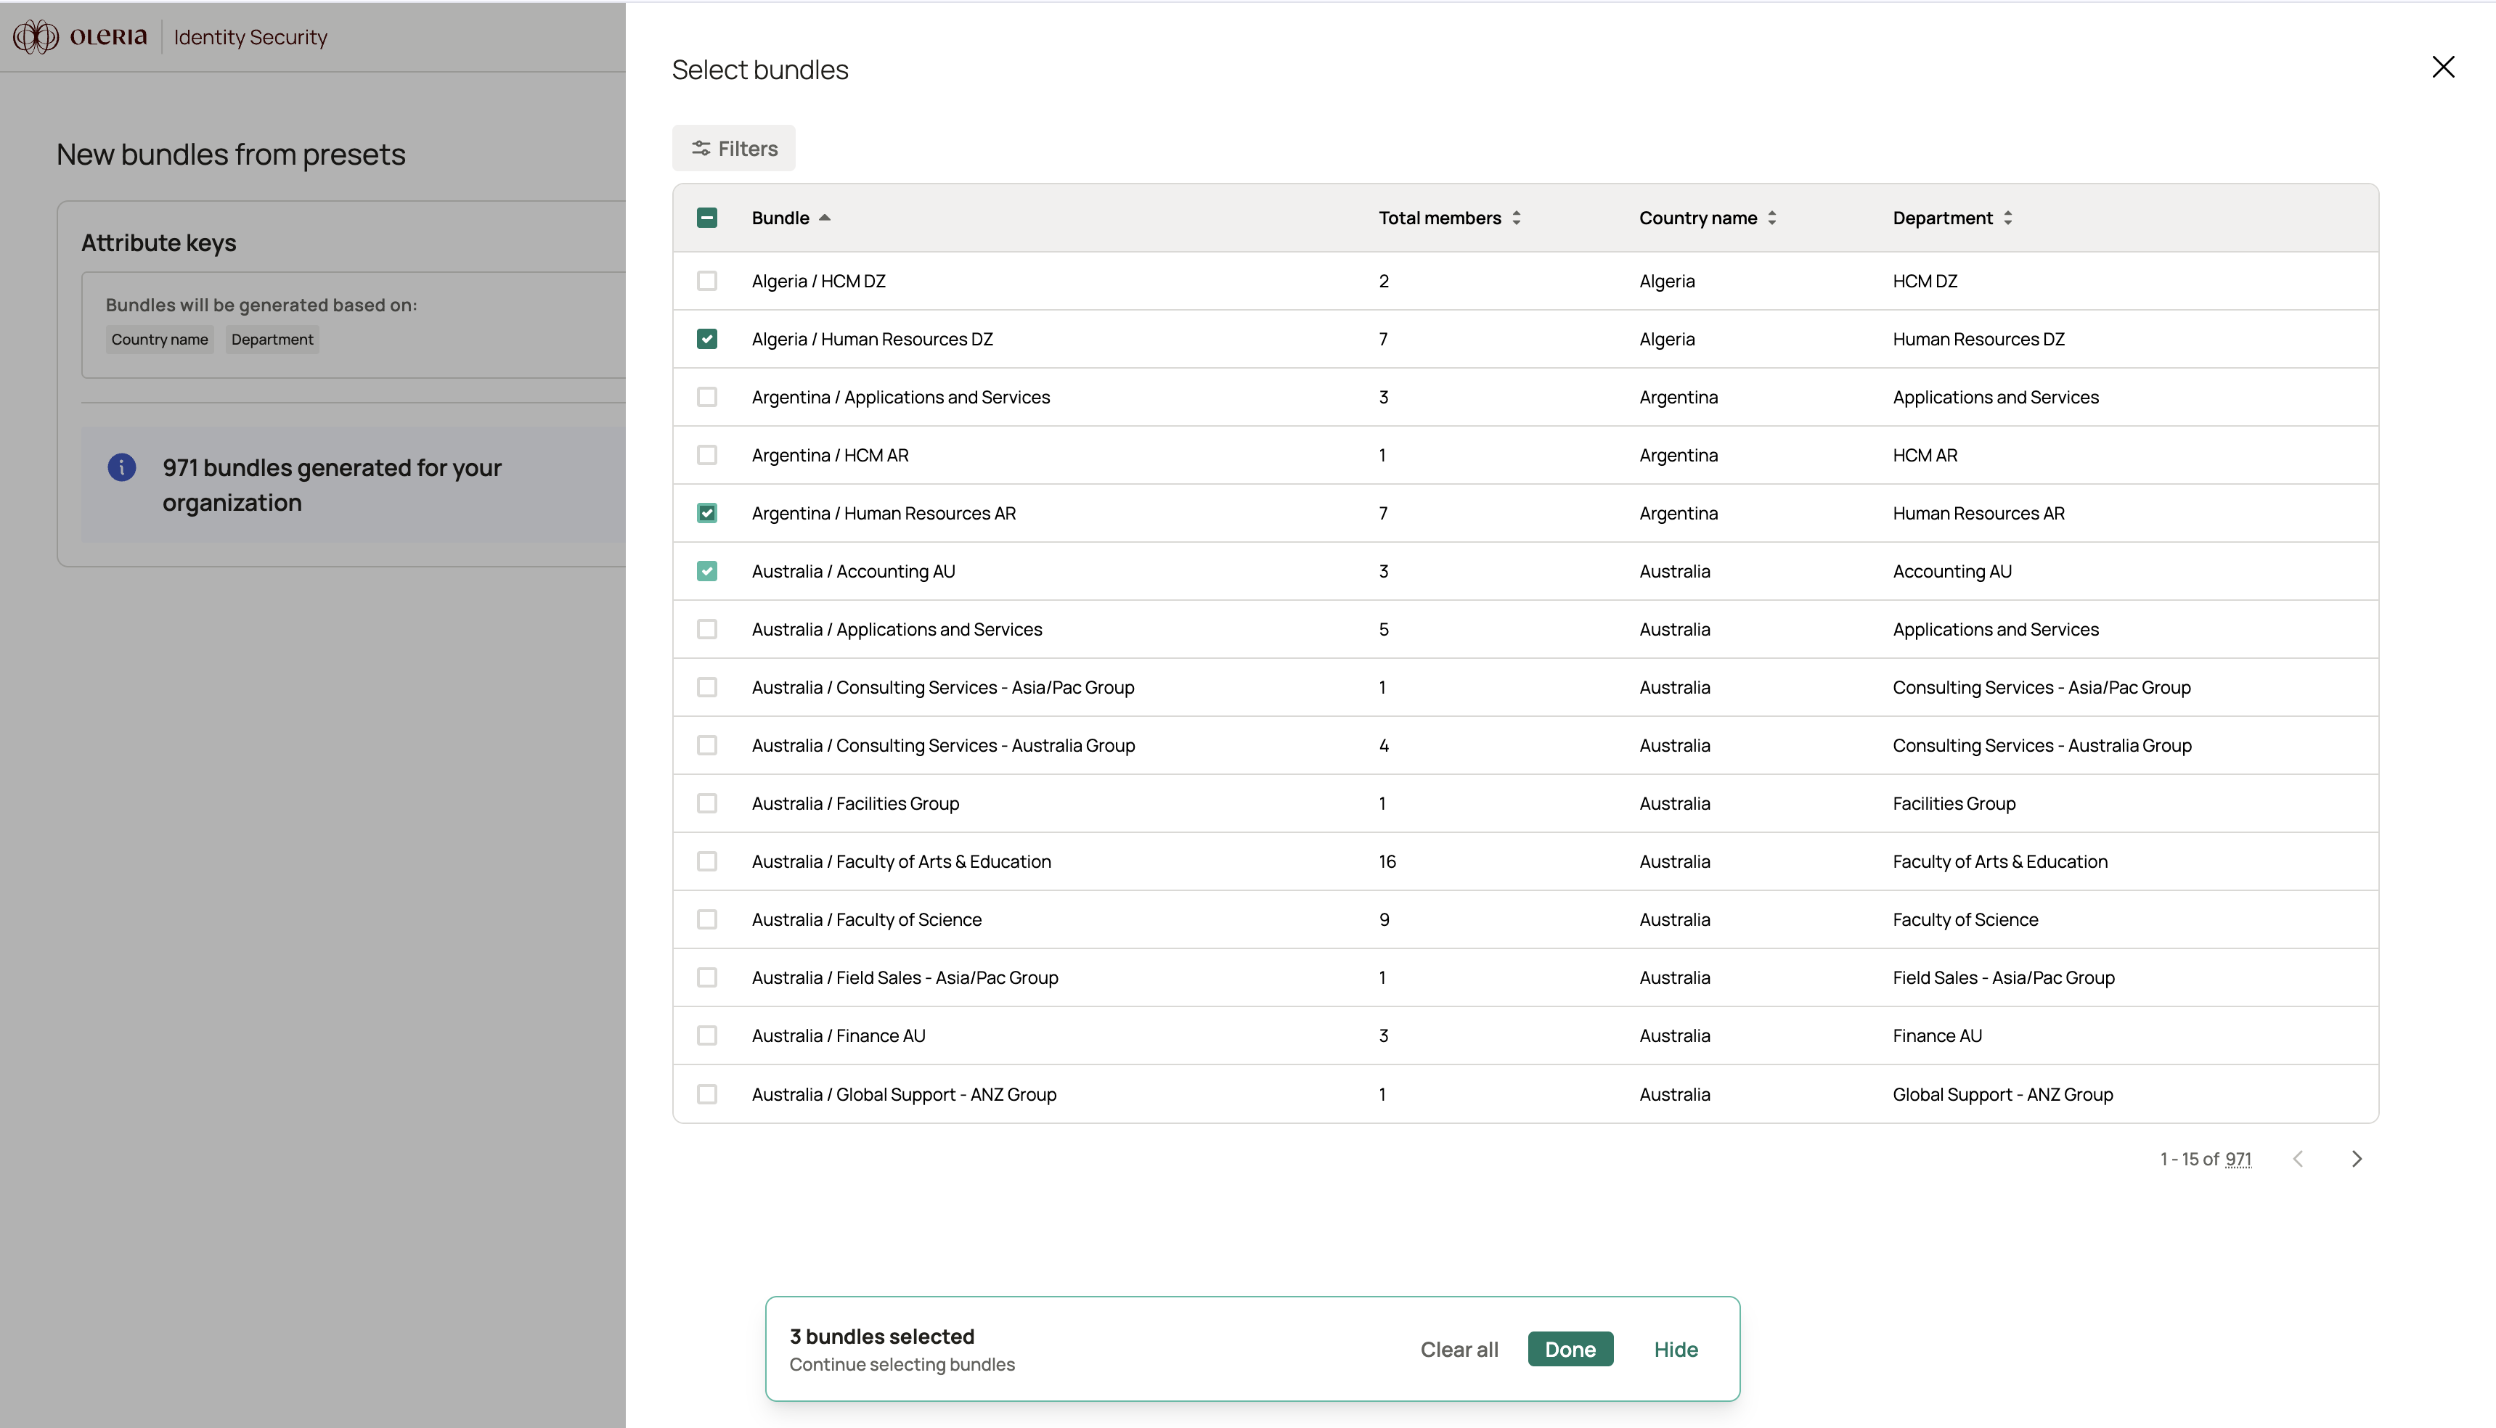Click 'Finance AU' department cell
This screenshot has height=1428, width=2496.
click(1937, 1035)
